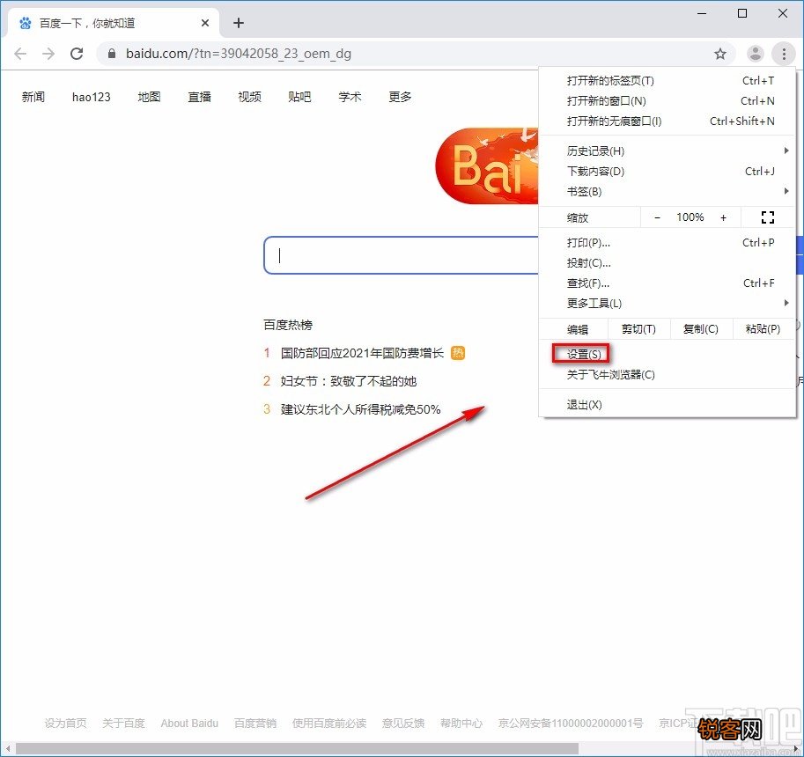Click the browser back arrow

(x=20, y=54)
